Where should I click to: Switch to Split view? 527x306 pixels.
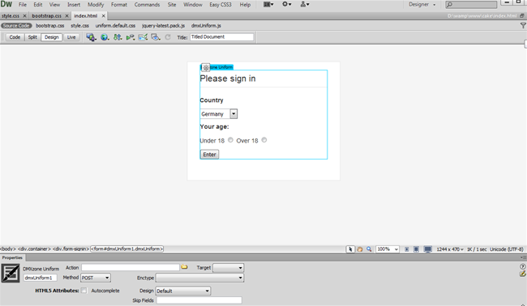point(32,37)
